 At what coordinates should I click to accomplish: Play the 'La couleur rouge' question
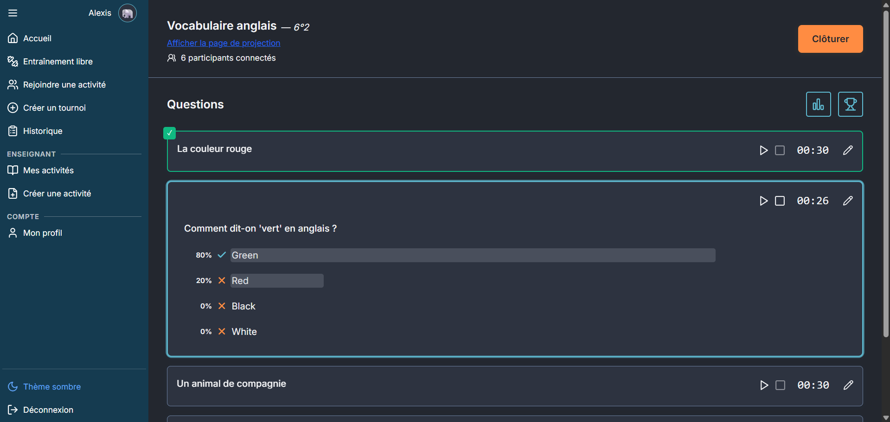(763, 150)
